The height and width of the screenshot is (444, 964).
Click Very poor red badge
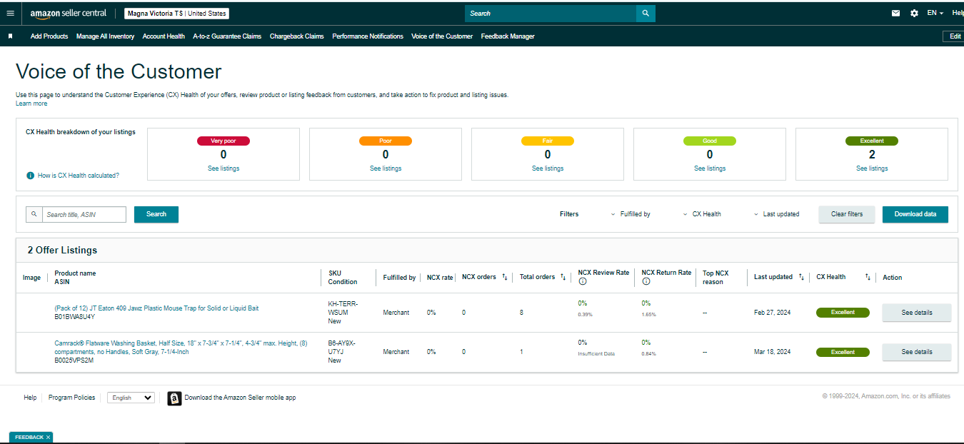[224, 141]
